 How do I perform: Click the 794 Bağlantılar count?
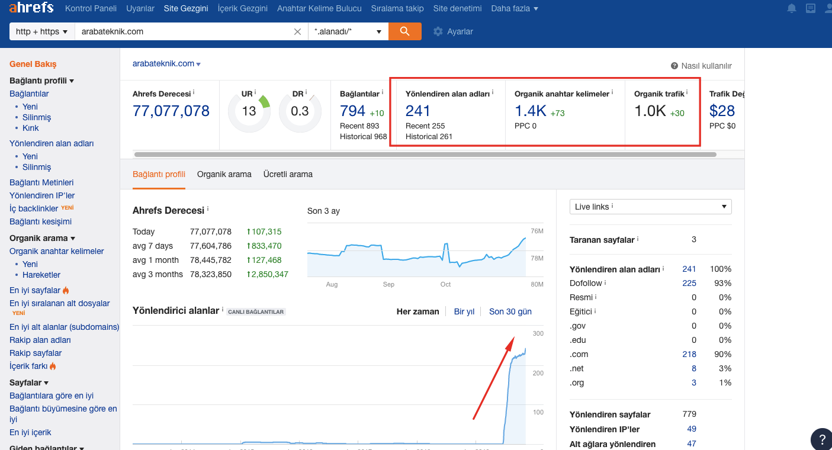point(352,111)
